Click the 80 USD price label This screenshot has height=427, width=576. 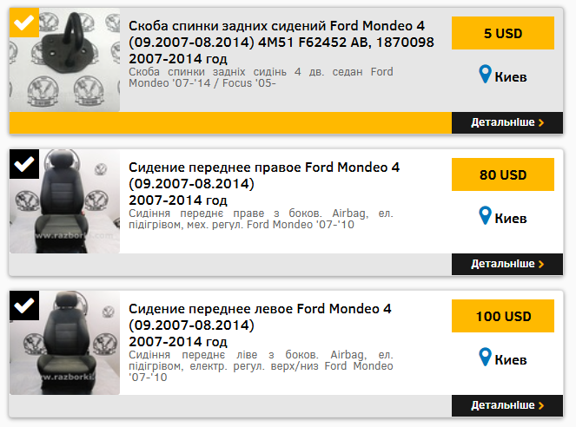point(503,174)
